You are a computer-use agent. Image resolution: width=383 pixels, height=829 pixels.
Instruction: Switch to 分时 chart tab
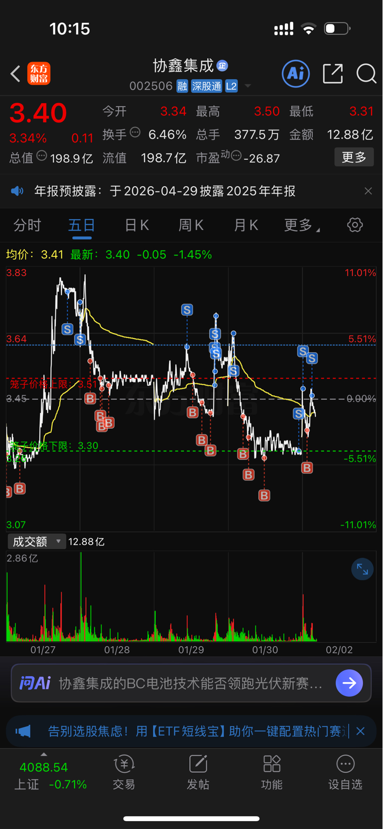coord(27,225)
